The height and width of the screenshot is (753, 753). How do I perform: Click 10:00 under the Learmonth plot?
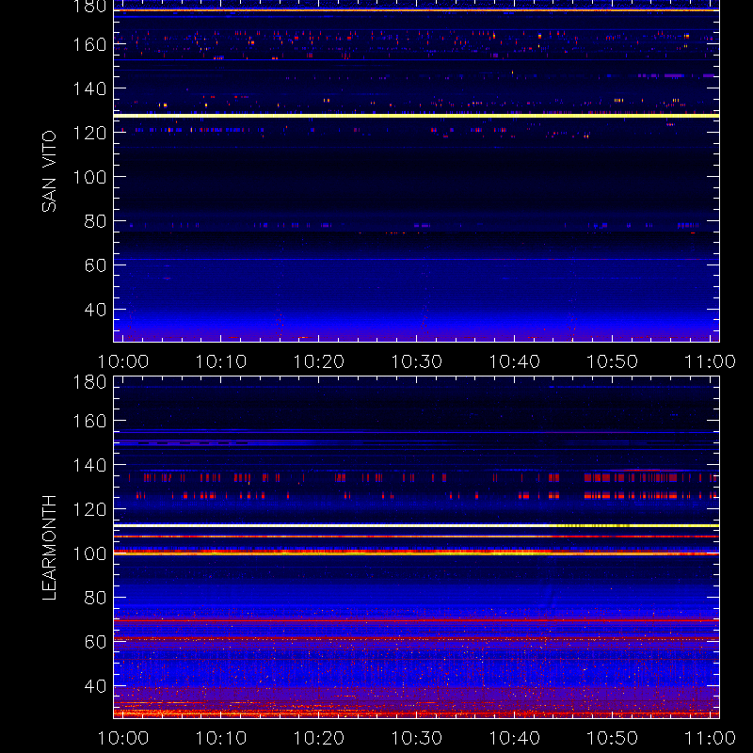tap(123, 738)
